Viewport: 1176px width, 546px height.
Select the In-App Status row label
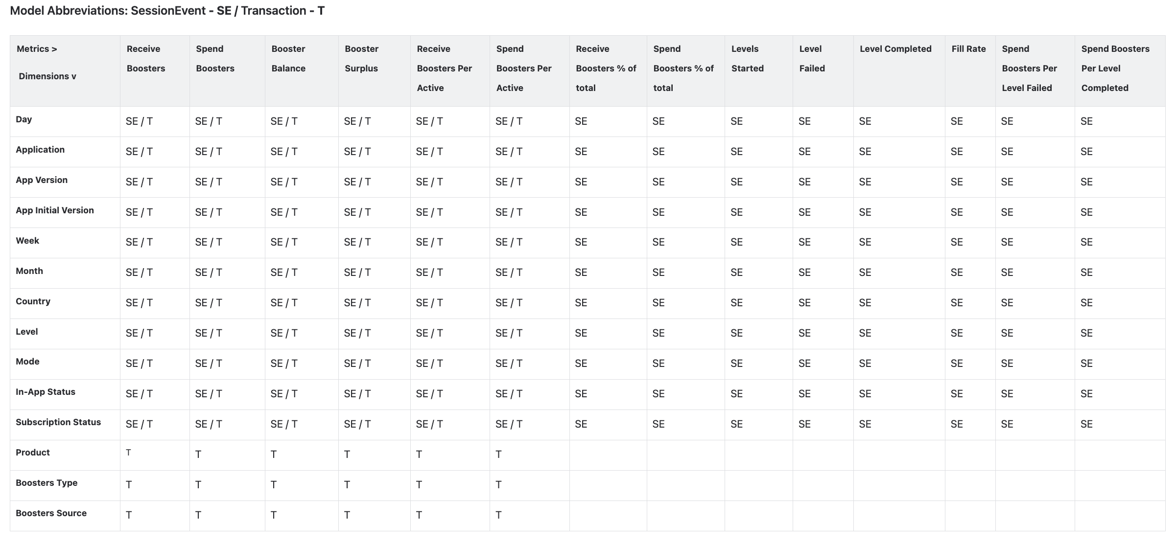pyautogui.click(x=46, y=392)
